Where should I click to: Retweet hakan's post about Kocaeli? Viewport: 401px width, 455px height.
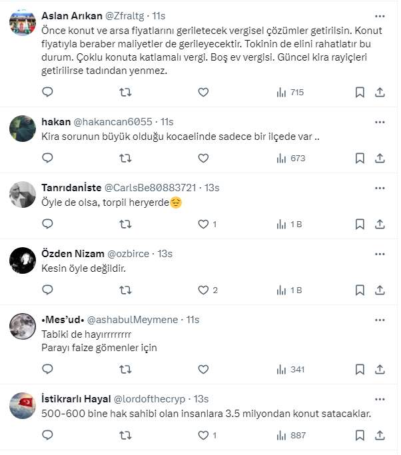coord(125,159)
